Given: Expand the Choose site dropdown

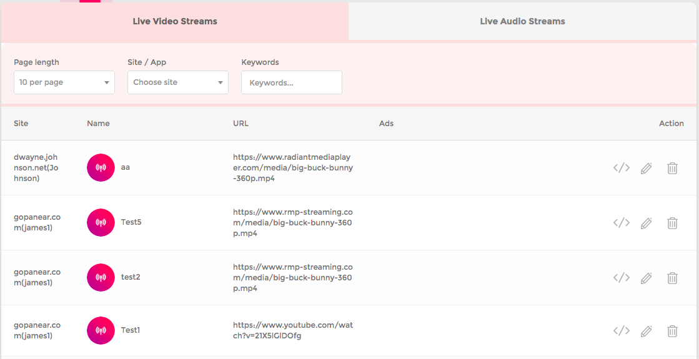Looking at the screenshot, I should pyautogui.click(x=178, y=82).
